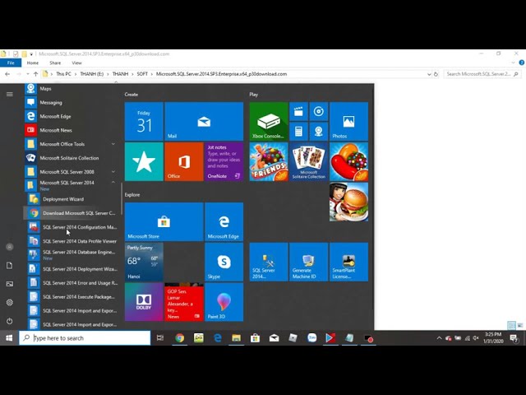Open SQL Server 2014 Deployment Wizard entry
The height and width of the screenshot is (395, 526).
pyautogui.click(x=71, y=269)
